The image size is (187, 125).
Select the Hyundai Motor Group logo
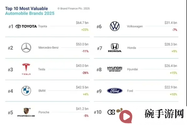click(115, 69)
